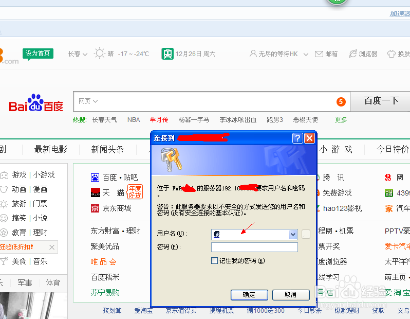Open the 邮箱 mail envelope icon
This screenshot has height=319, width=410.
[x=319, y=54]
